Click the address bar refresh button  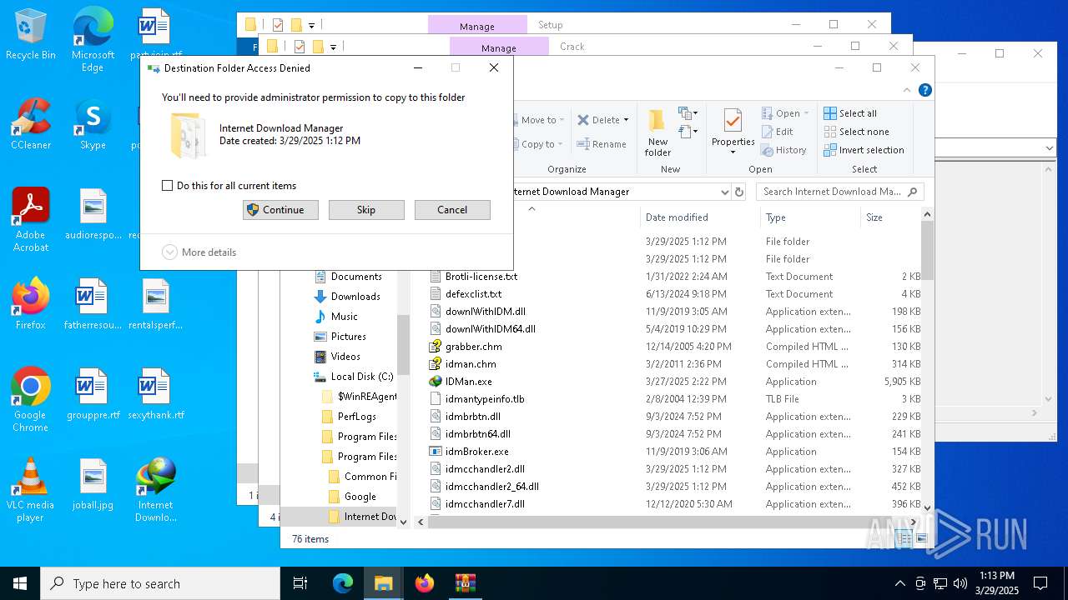(x=738, y=192)
